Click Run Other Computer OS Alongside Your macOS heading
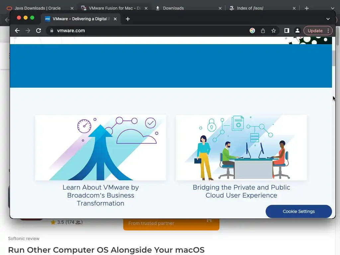Image resolution: width=340 pixels, height=255 pixels. [106, 250]
